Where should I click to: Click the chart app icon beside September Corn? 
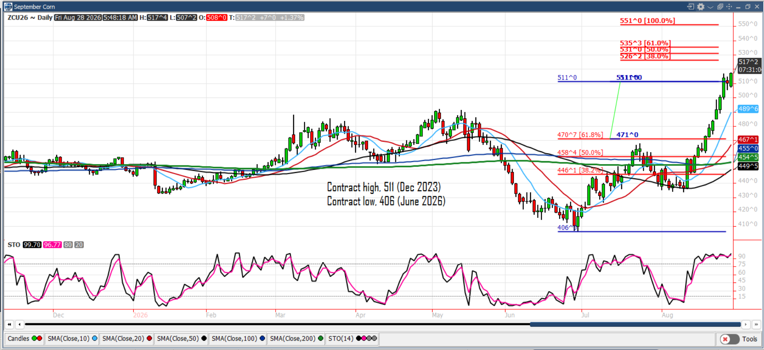[x=8, y=6]
